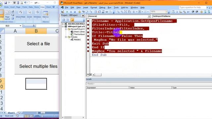The height and width of the screenshot is (119, 212).
Task: Switch to Developer tab in Excel
Action: pyautogui.click(x=49, y=7)
